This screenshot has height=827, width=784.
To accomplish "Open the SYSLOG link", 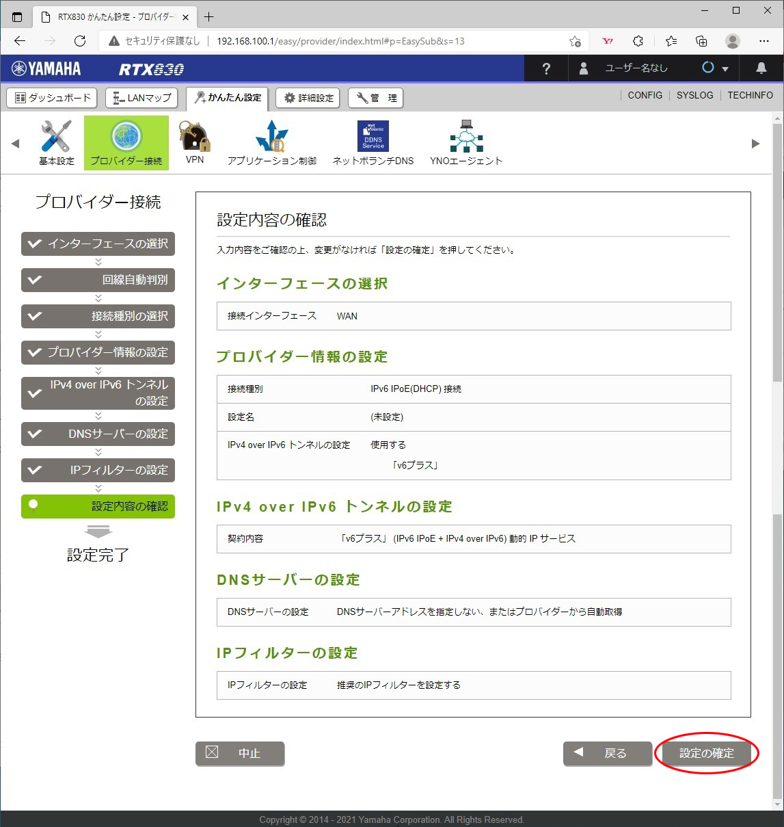I will [694, 95].
